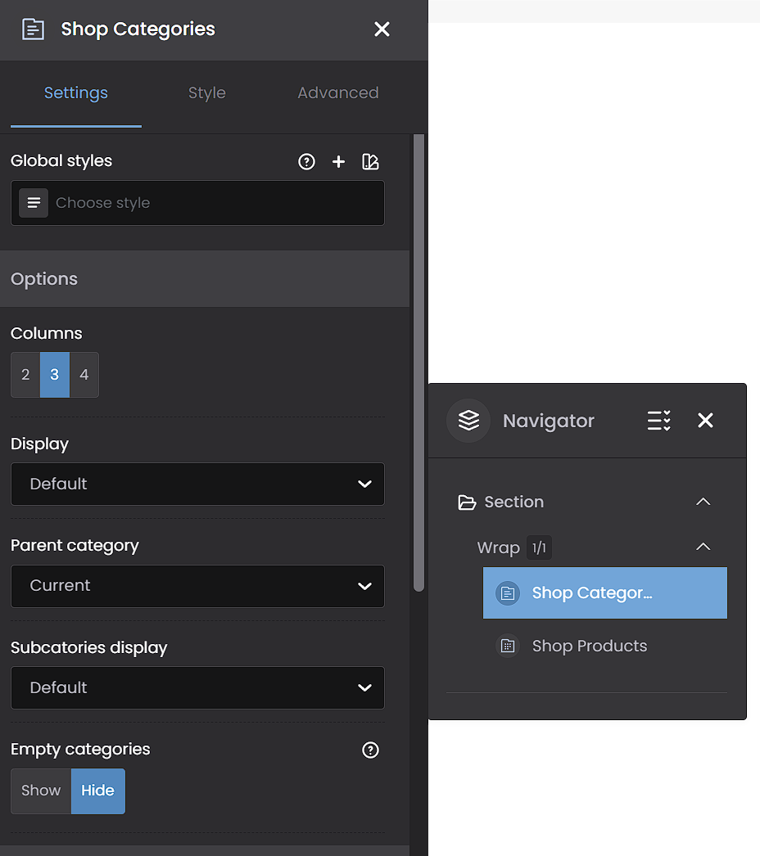
Task: Click the Global styles help icon
Action: click(x=306, y=161)
